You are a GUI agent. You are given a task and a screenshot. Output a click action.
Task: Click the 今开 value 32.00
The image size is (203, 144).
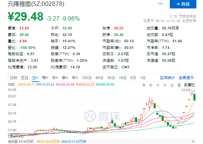tap(67, 28)
